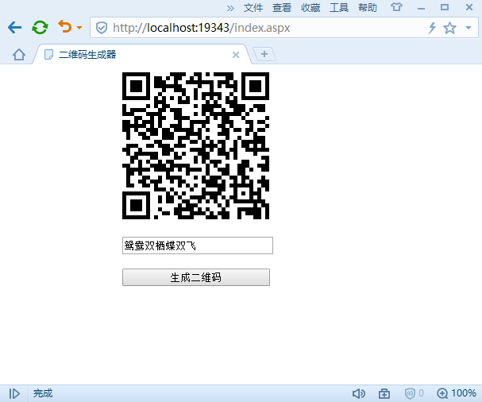This screenshot has height=402, width=482.
Task: Expand the double chevron menu overflow
Action: pos(230,8)
